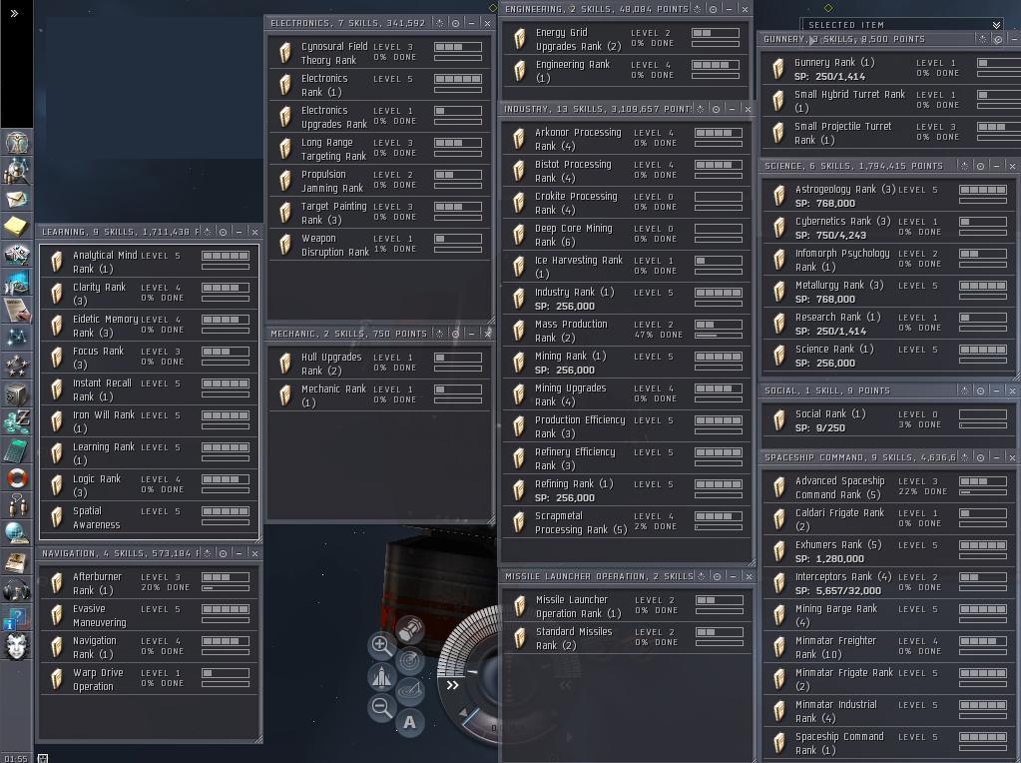Click circle button on Mechanic window header
Screen dimensions: 1021x763
click(x=455, y=334)
